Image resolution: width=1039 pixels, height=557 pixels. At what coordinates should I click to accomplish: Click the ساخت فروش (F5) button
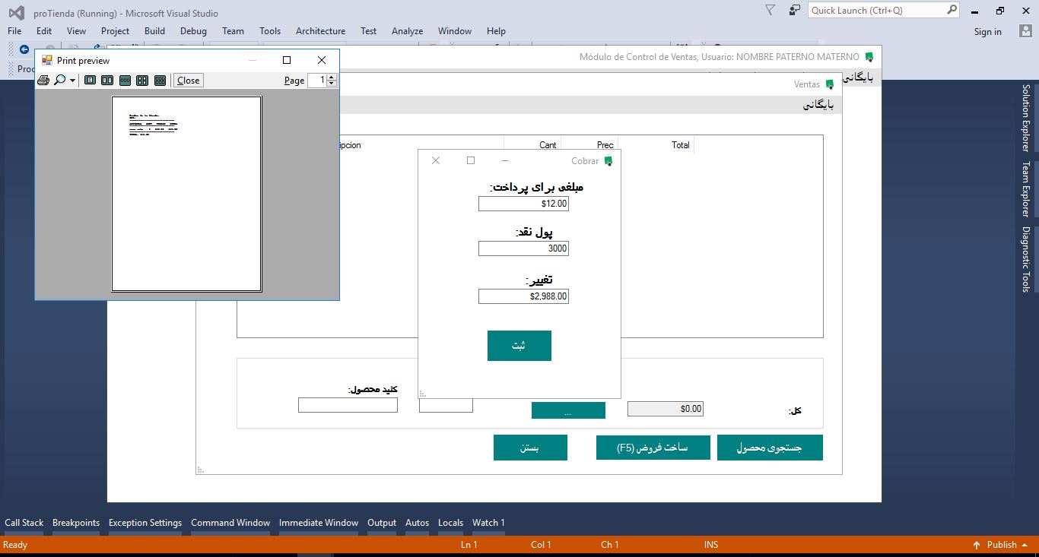tap(653, 448)
